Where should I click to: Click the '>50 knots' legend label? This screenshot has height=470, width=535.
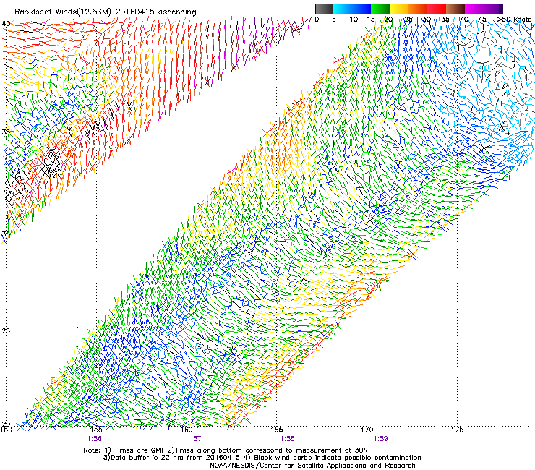click(514, 20)
